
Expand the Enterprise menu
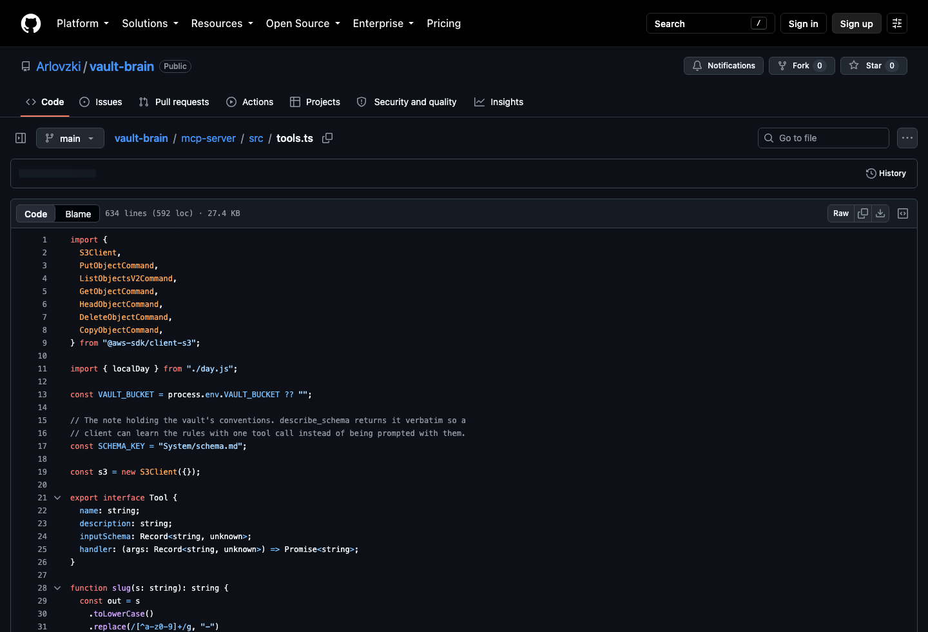coord(383,23)
